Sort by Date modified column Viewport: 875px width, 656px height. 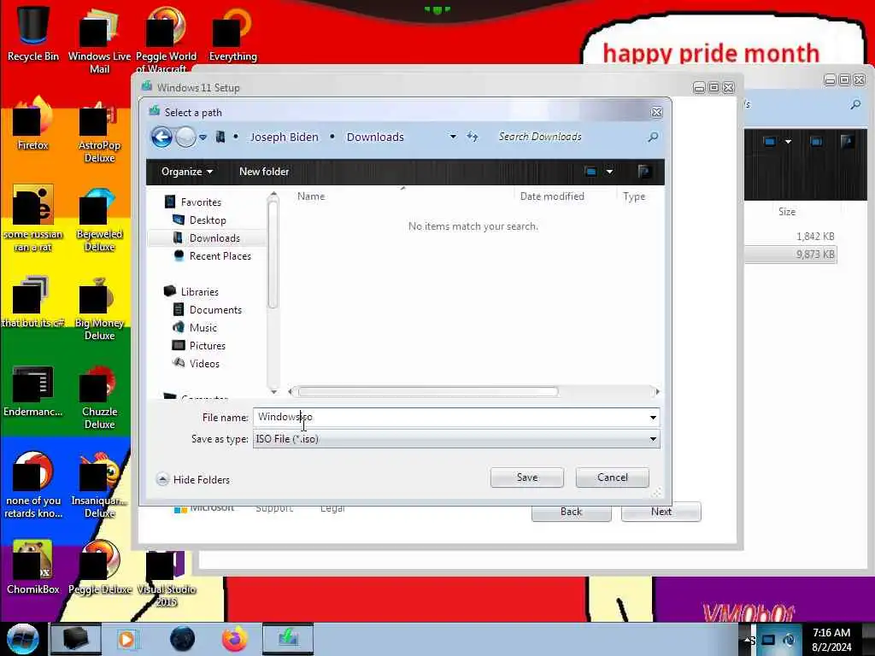click(x=552, y=196)
